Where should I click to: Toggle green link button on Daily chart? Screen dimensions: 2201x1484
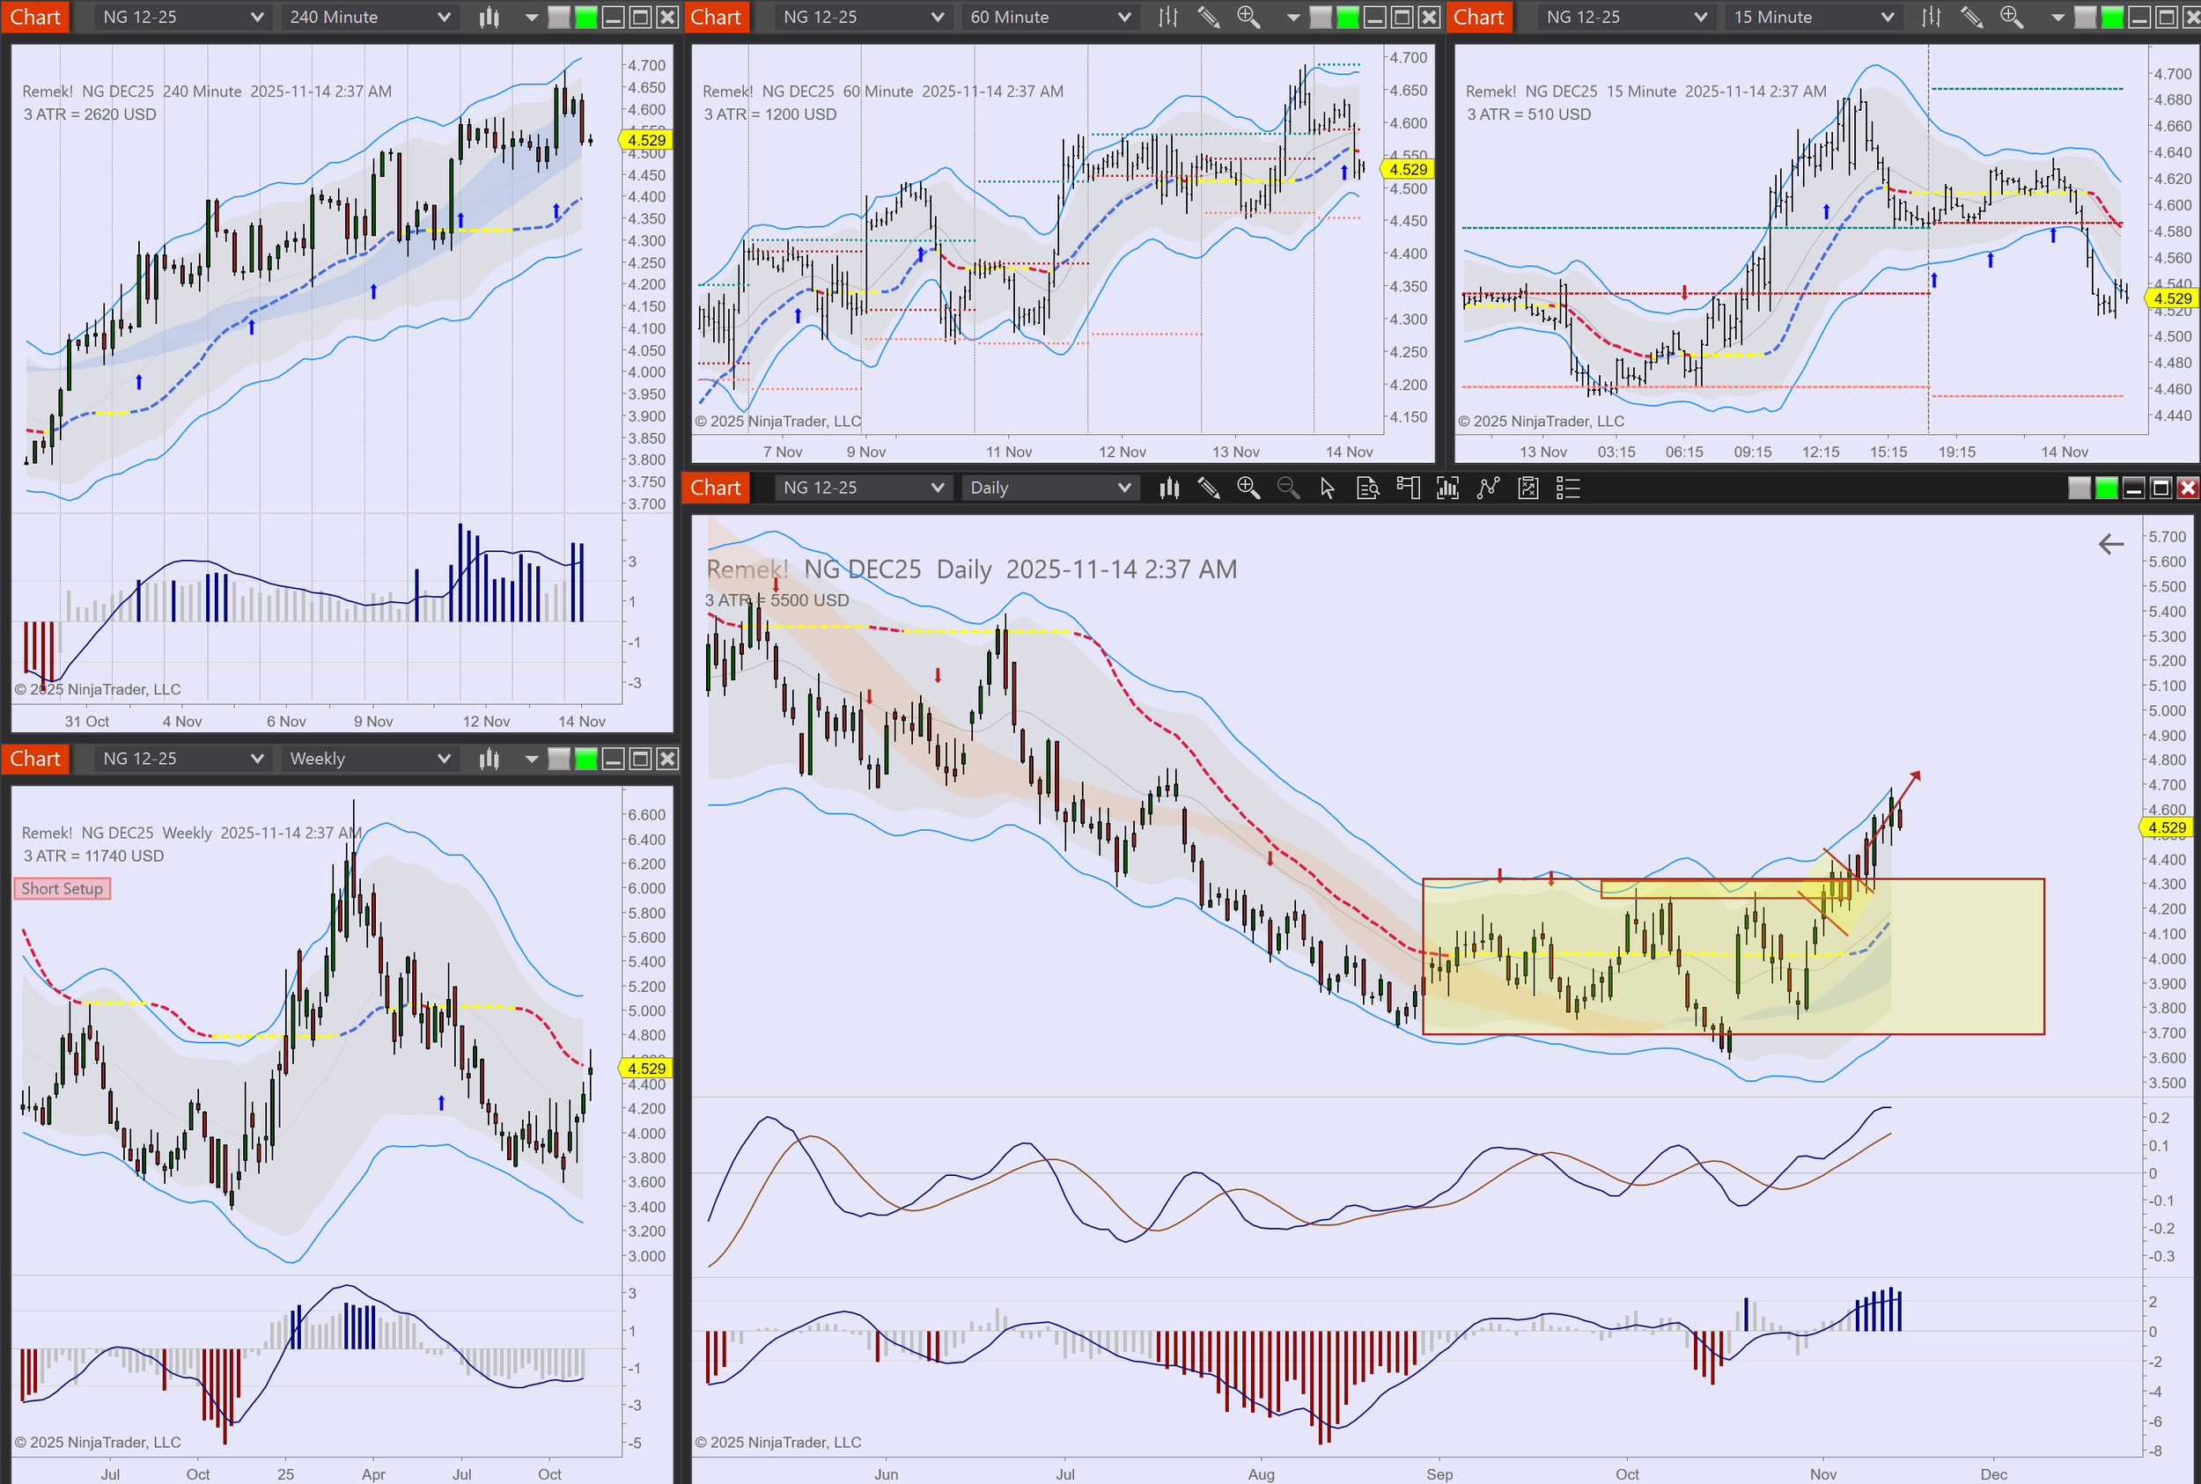[x=2106, y=489]
